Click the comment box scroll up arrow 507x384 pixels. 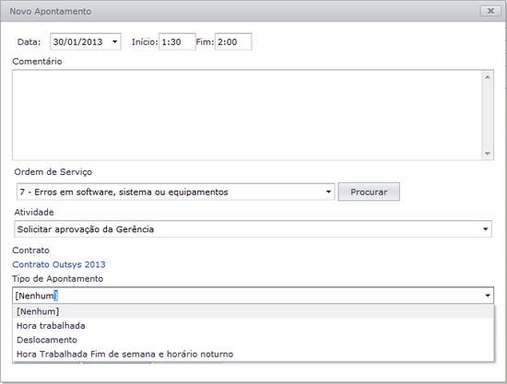(x=488, y=76)
